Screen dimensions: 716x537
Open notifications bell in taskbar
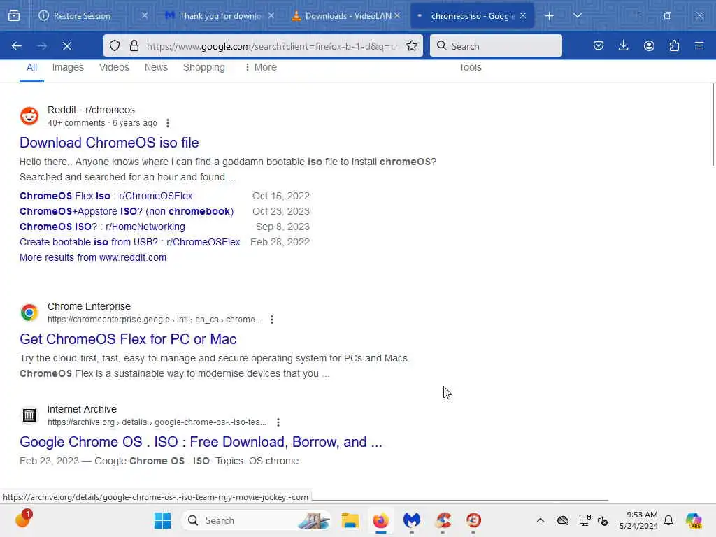[x=668, y=520]
